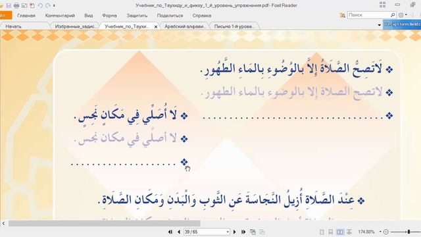Go to the previous page
The width and height of the screenshot is (421, 237).
coord(178,232)
